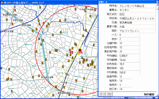This screenshot has height=99, width=159.
Task: Click the building marker beside 大井第一歩道橋
Action: click(x=95, y=10)
